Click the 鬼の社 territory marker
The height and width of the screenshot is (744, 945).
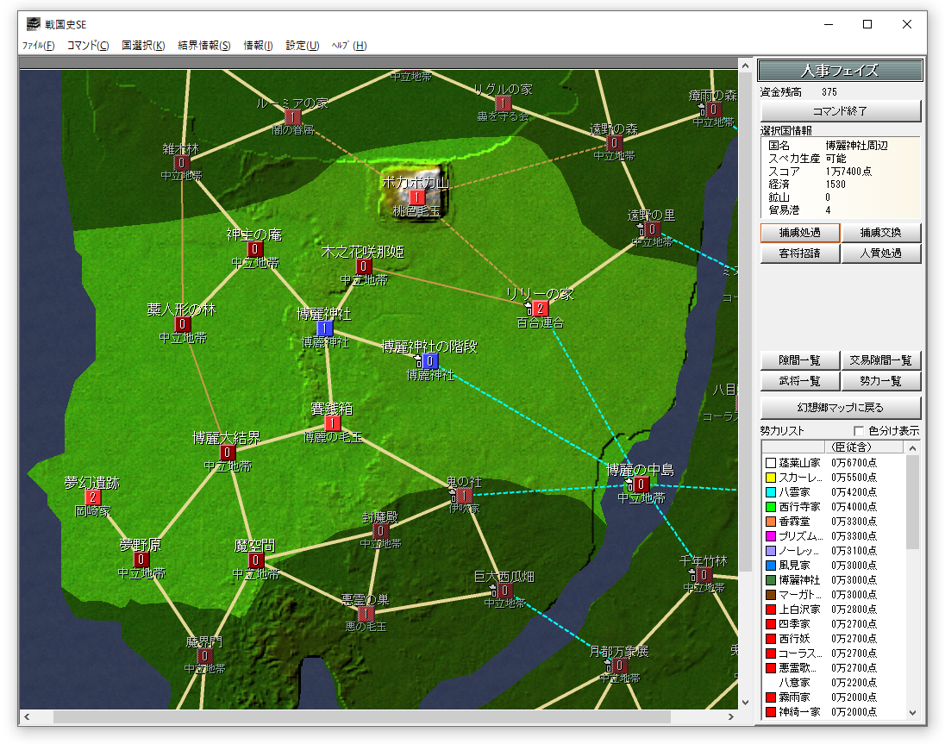click(465, 496)
